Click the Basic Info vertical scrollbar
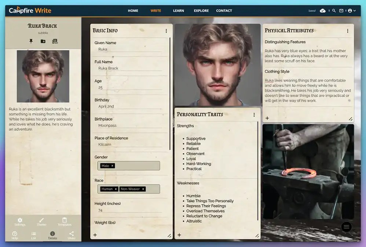The width and height of the screenshot is (366, 247). click(170, 94)
